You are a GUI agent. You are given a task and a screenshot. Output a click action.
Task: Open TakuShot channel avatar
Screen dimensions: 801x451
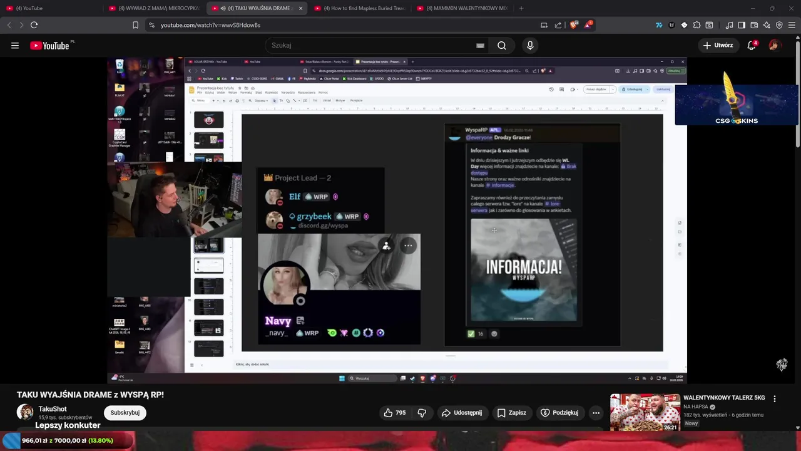pos(25,412)
